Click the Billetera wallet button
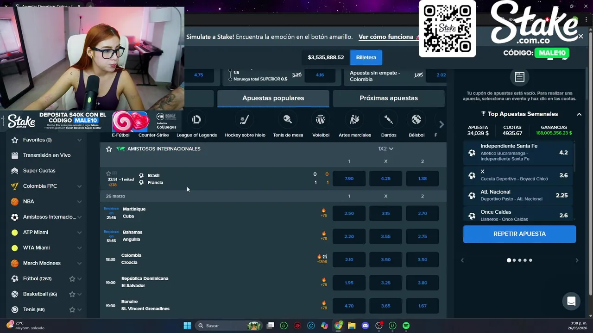 coord(366,57)
